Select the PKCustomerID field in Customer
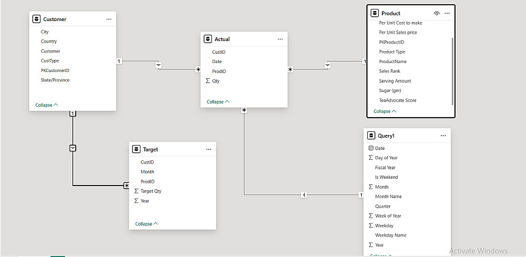Viewport: 526px width, 257px height. point(55,70)
